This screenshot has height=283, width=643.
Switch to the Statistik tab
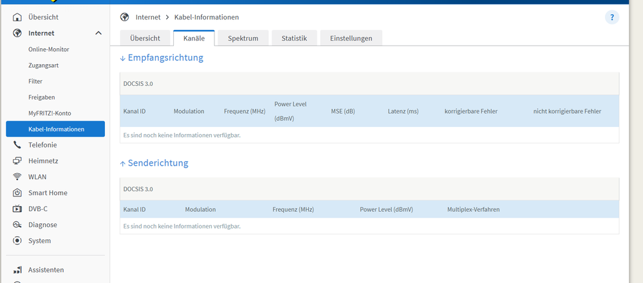pyautogui.click(x=294, y=38)
